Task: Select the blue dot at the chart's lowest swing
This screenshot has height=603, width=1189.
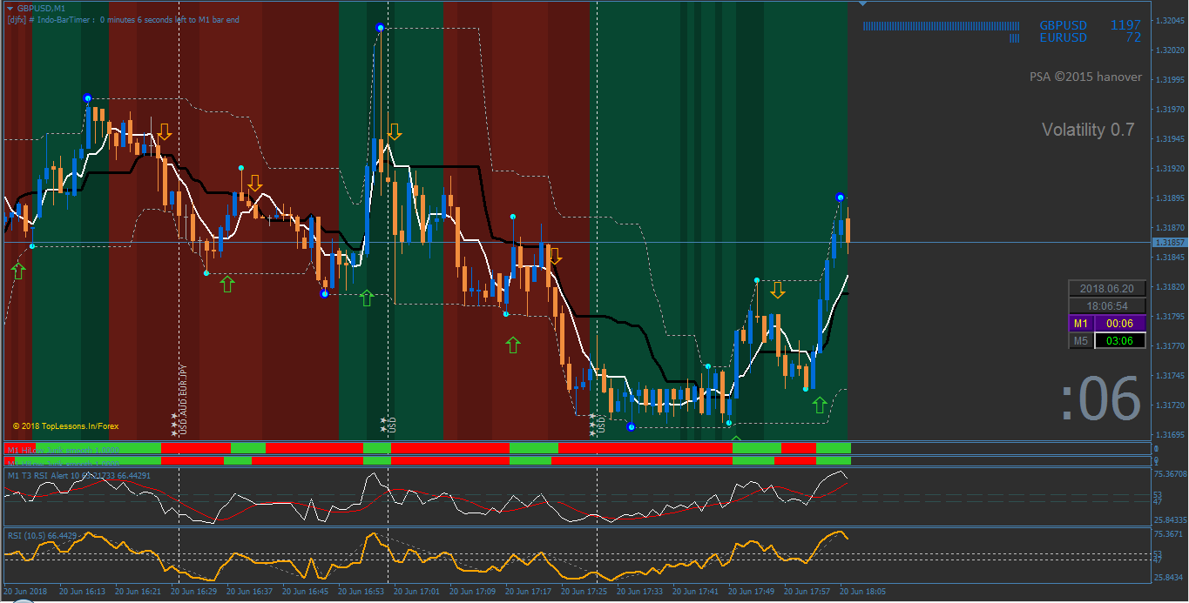Action: click(x=632, y=426)
